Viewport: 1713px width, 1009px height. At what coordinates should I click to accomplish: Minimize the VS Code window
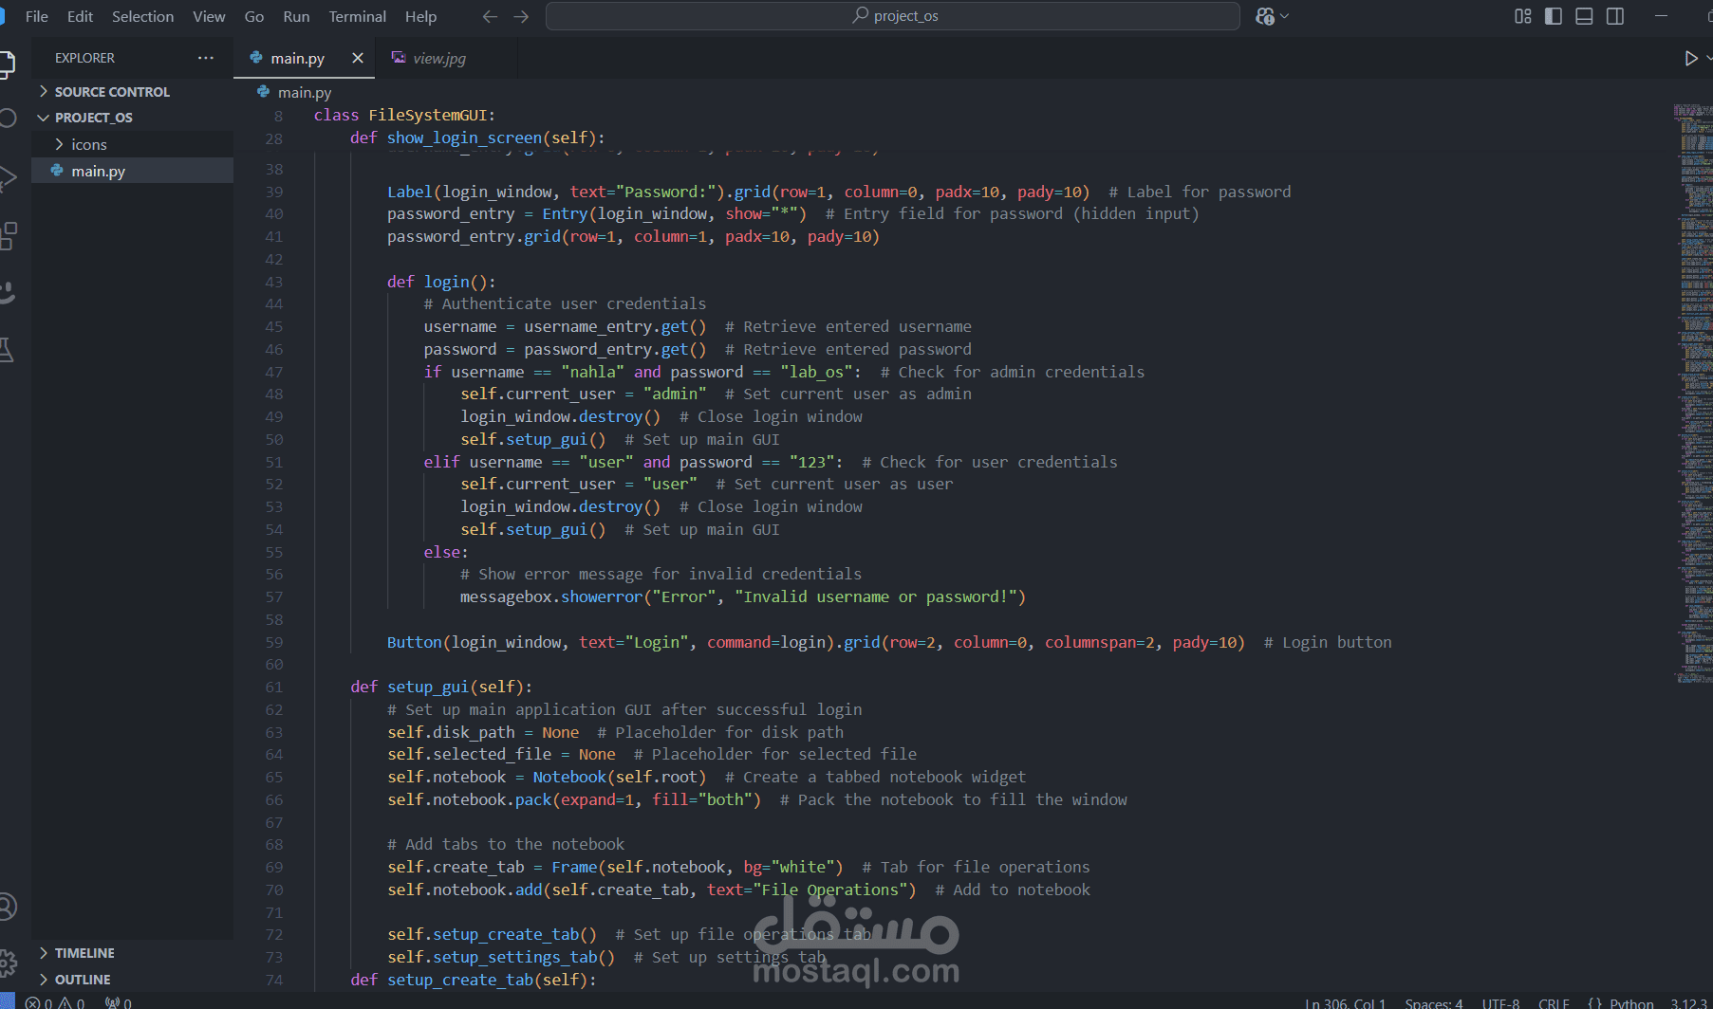point(1661,16)
